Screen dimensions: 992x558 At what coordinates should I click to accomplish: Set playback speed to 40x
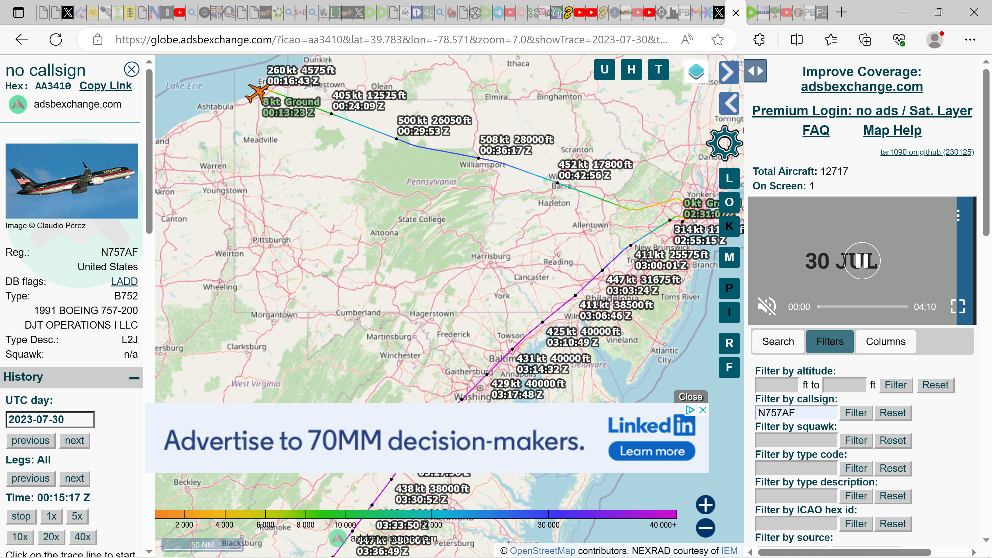pyautogui.click(x=82, y=537)
